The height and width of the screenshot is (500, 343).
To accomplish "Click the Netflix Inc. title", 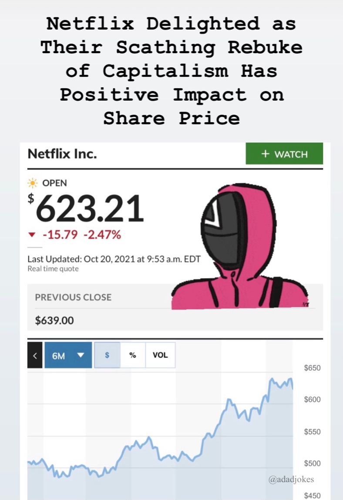I will [x=62, y=154].
